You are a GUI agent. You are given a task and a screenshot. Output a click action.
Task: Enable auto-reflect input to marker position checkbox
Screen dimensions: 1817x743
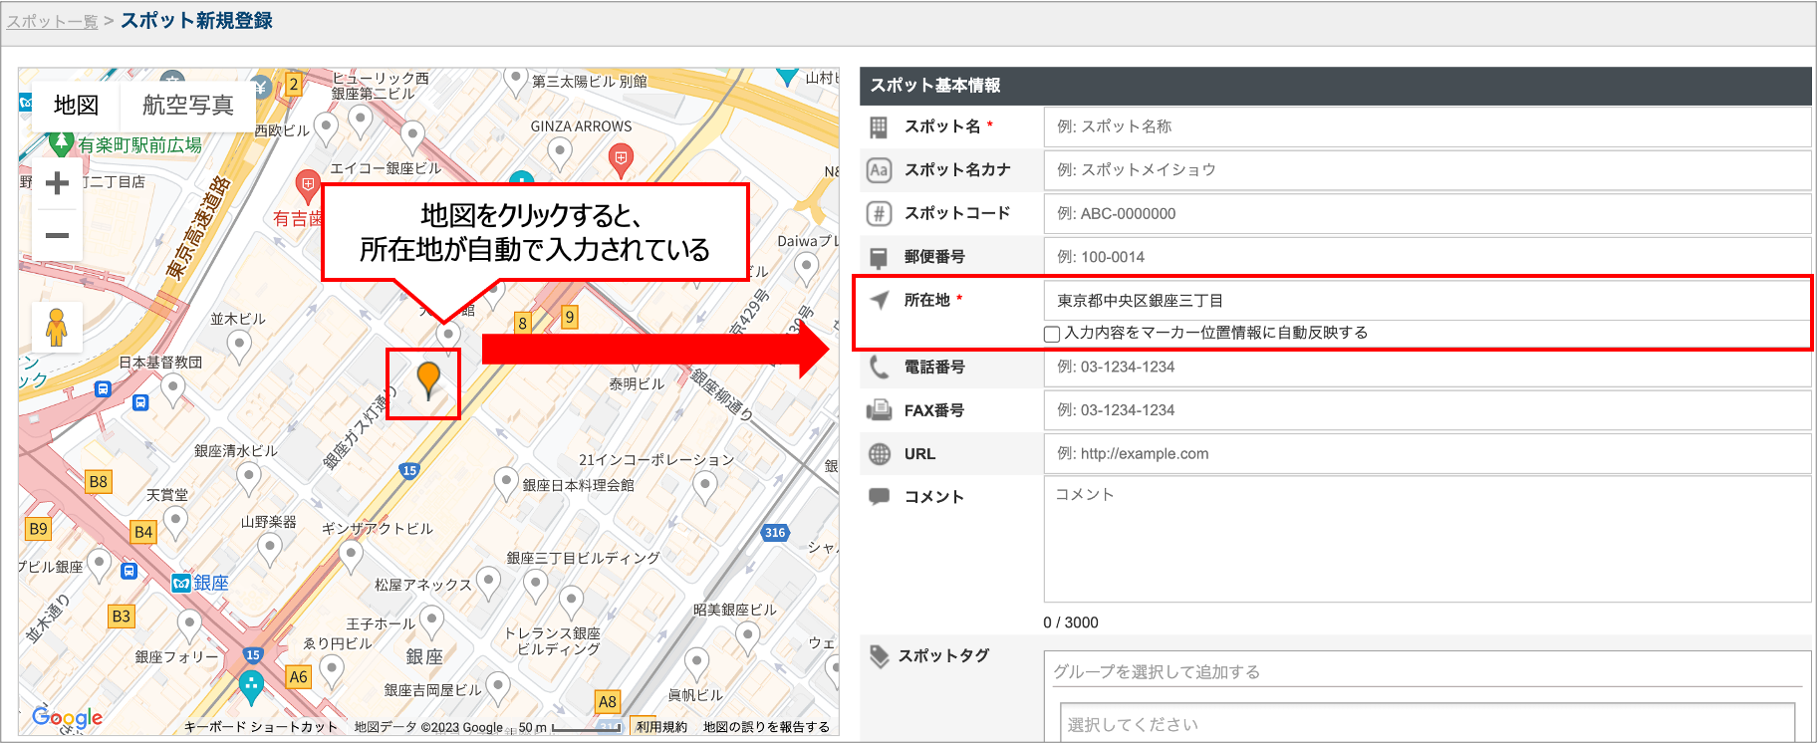tap(1052, 334)
